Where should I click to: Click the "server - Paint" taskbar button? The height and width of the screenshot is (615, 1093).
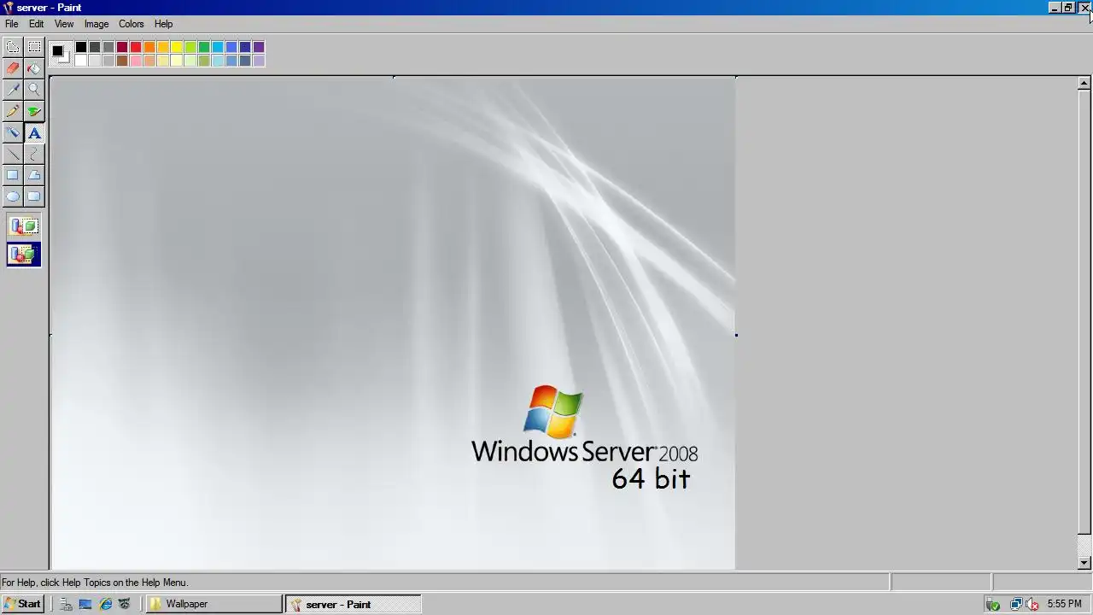(x=354, y=604)
